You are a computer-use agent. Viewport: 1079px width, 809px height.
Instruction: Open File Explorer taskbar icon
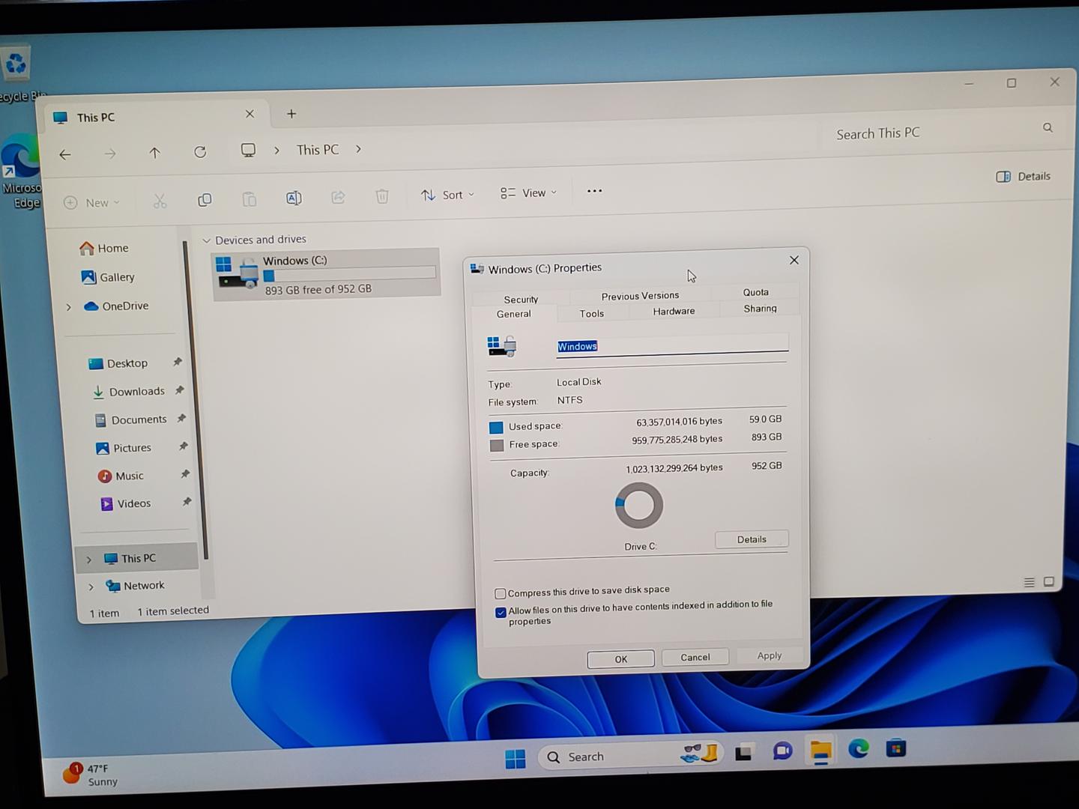point(821,751)
